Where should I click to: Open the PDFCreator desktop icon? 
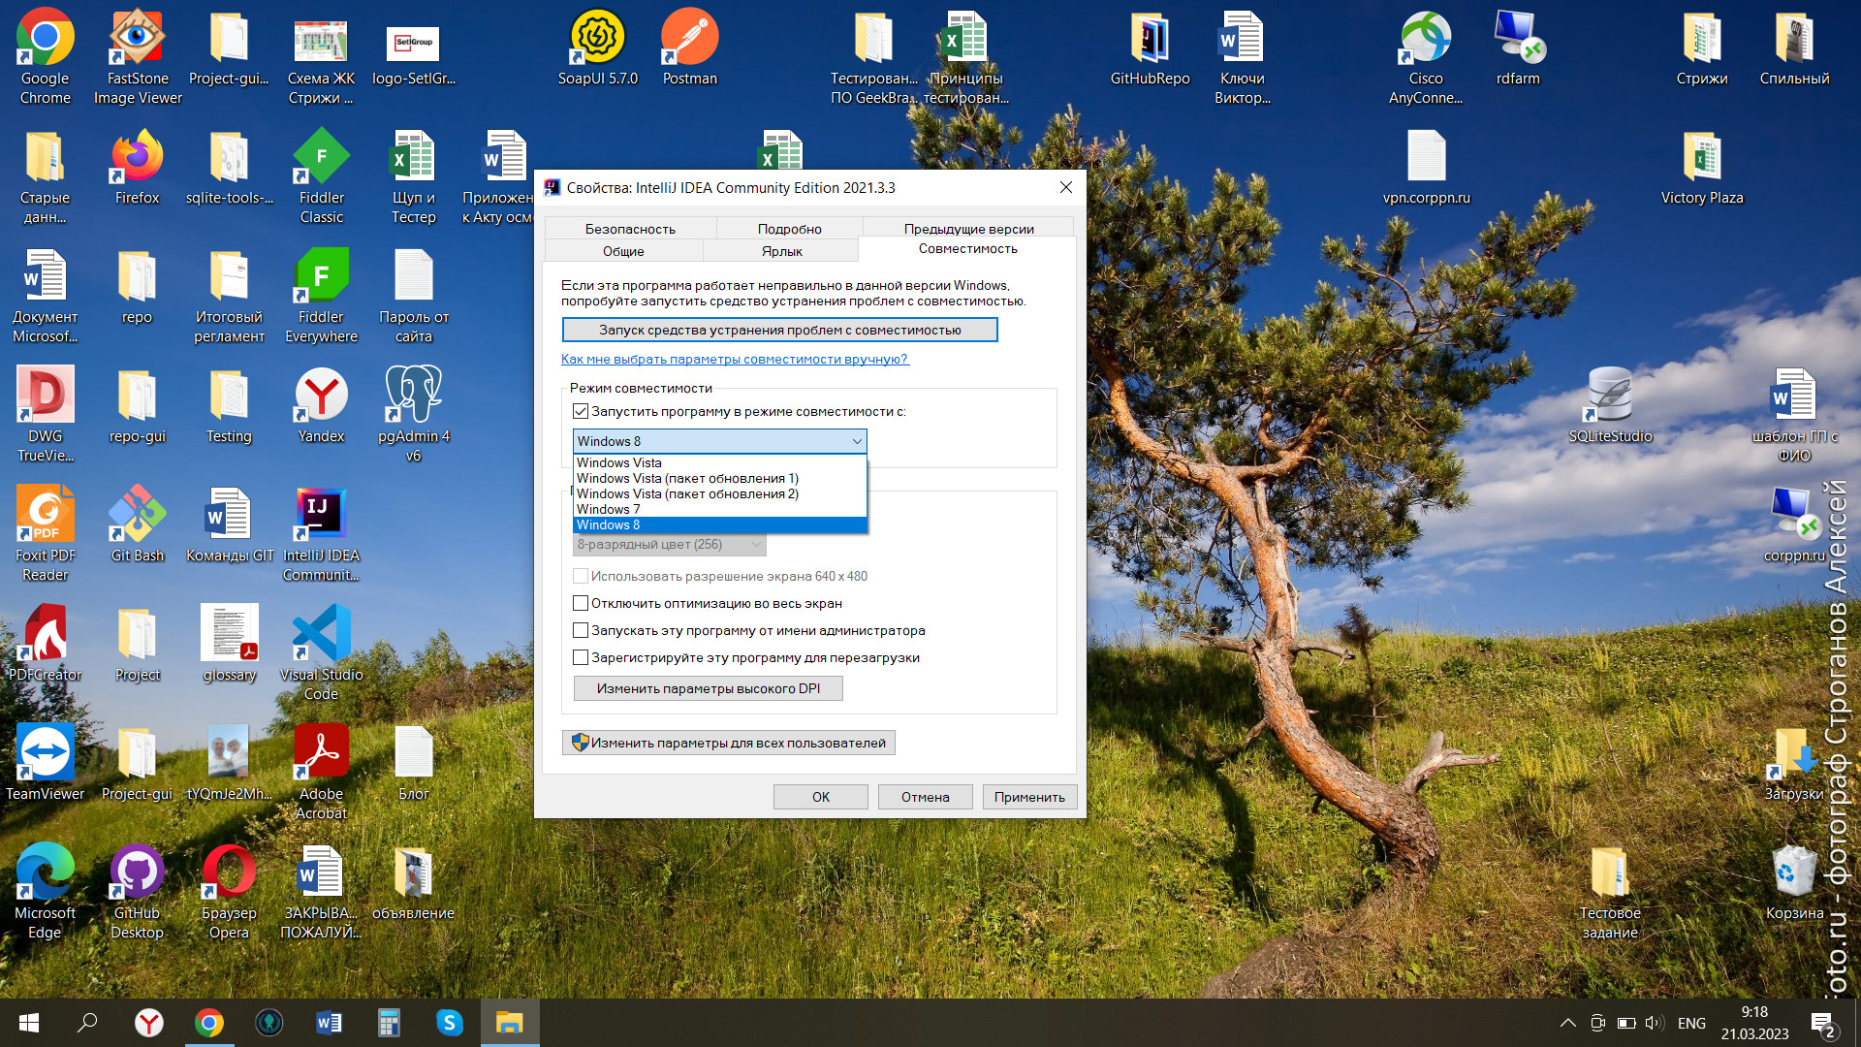point(45,644)
